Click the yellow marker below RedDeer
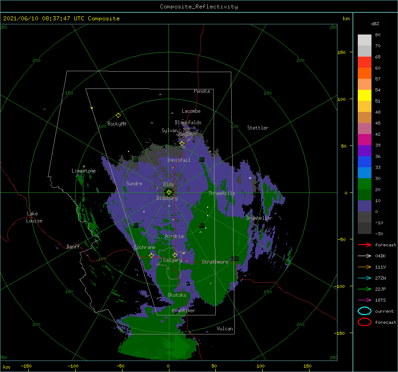This screenshot has height=372, width=398. [x=182, y=144]
